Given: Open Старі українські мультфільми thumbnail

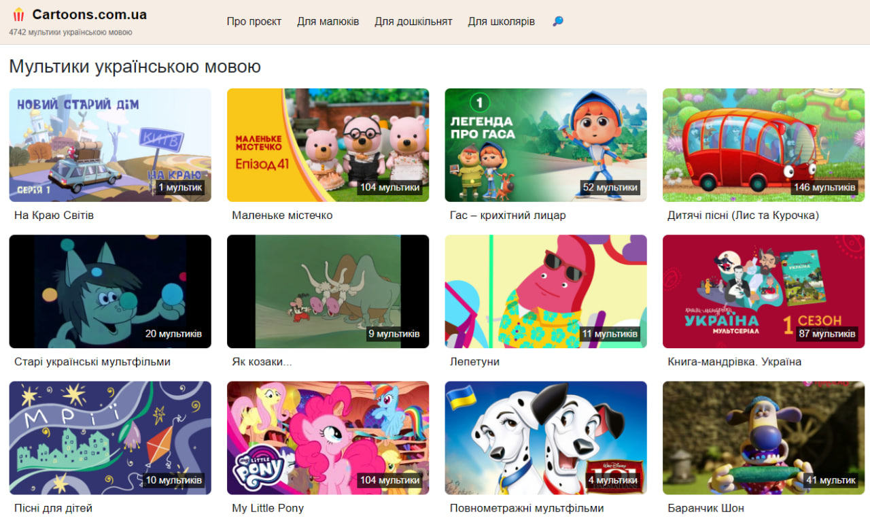Looking at the screenshot, I should [110, 292].
